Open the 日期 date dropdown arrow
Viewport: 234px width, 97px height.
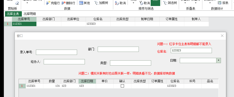(219, 60)
